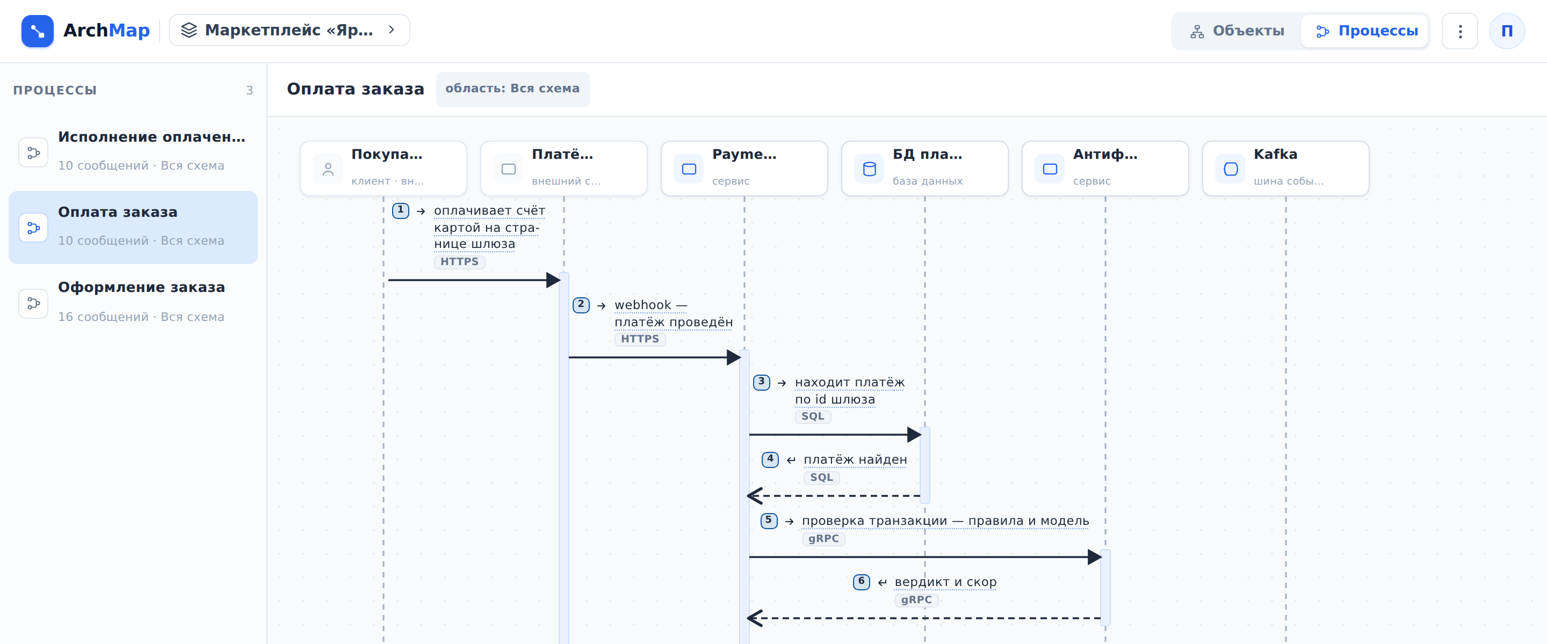Click the Оплата заказа page title
1547x644 pixels.
coord(356,89)
